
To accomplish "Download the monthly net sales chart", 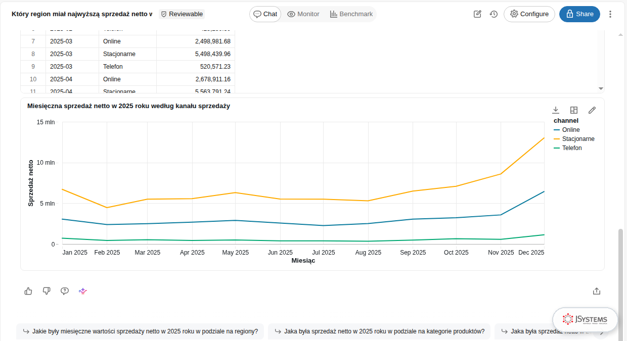I will click(x=556, y=110).
